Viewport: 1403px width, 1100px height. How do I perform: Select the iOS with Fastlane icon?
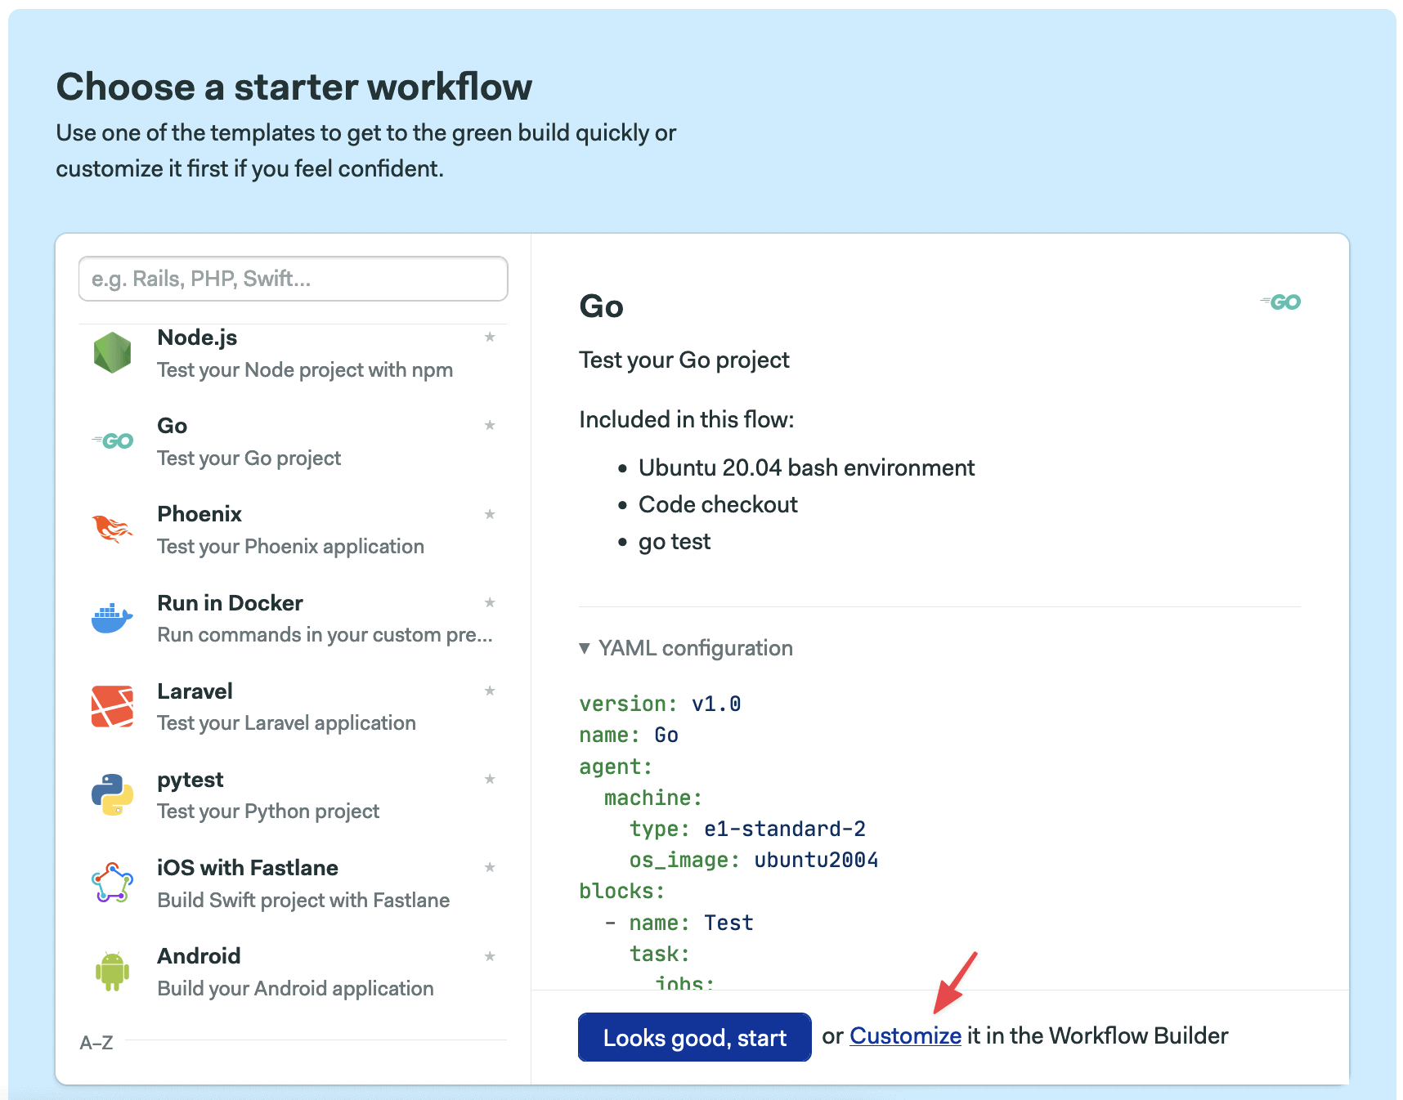point(112,883)
